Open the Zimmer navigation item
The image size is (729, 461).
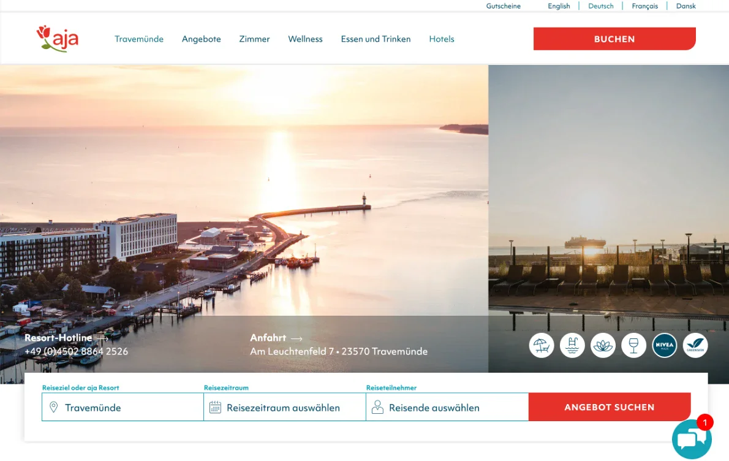click(x=254, y=39)
